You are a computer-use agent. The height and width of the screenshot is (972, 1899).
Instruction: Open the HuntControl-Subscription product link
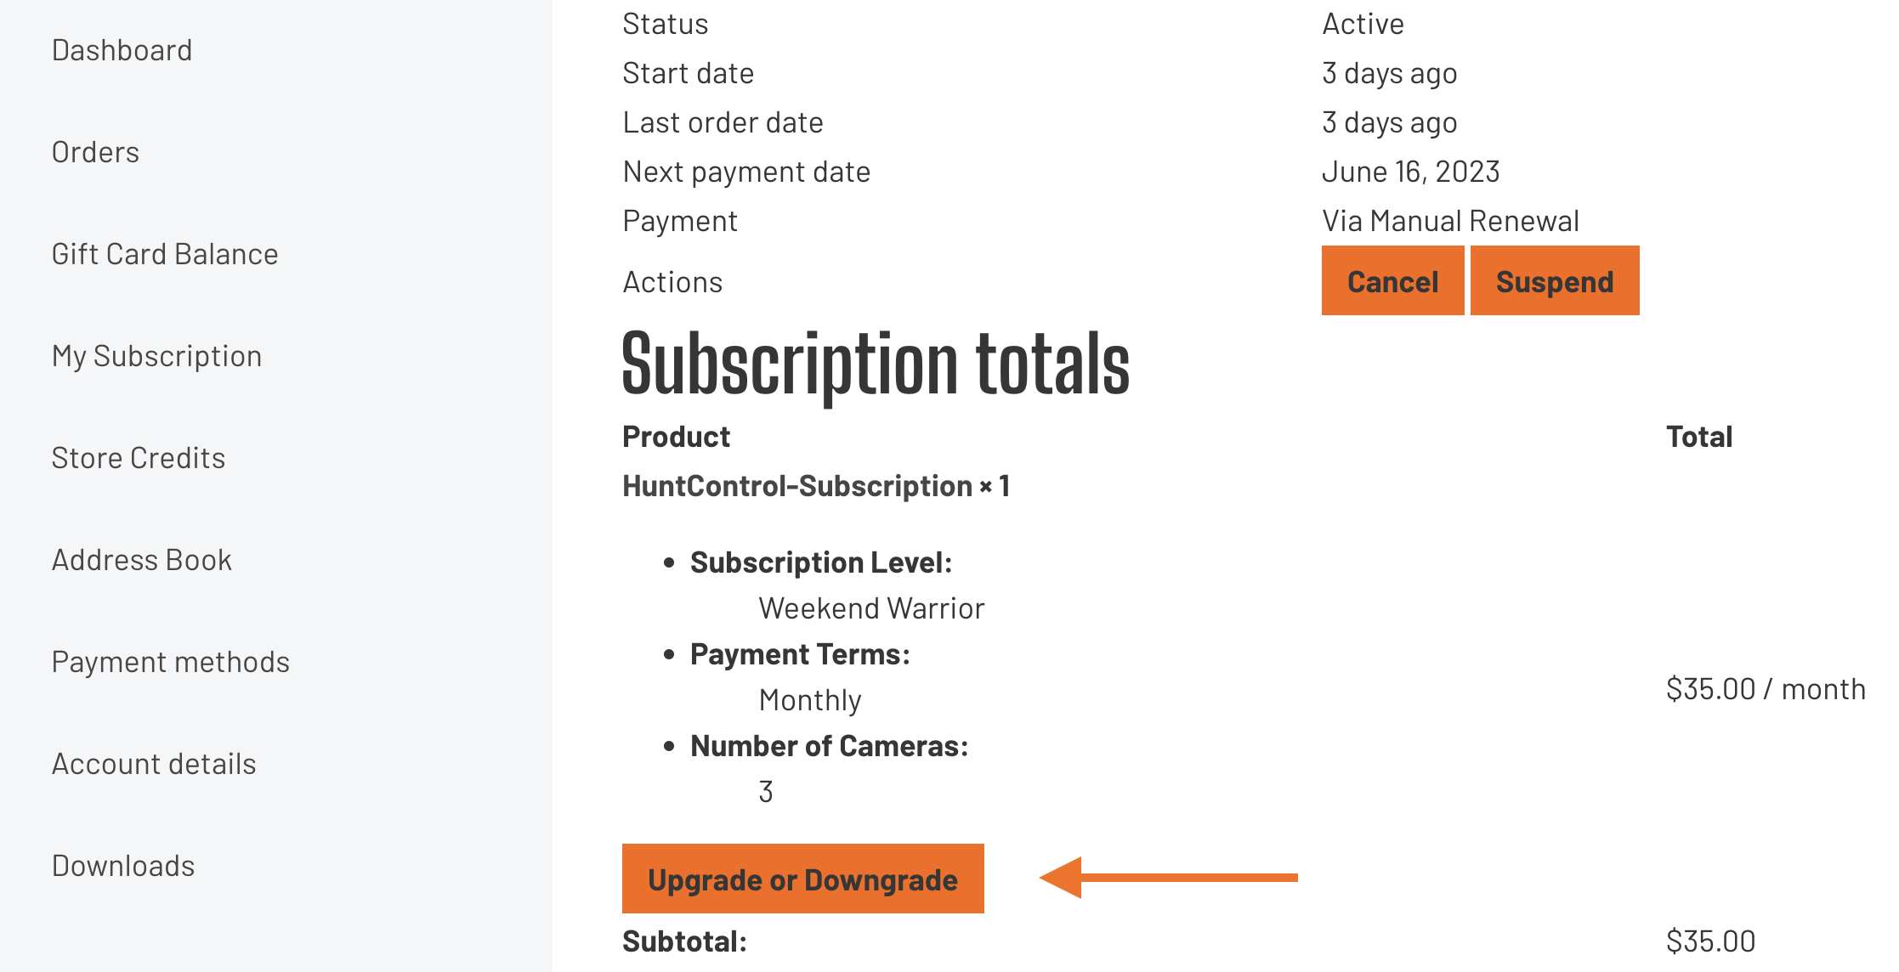[797, 486]
